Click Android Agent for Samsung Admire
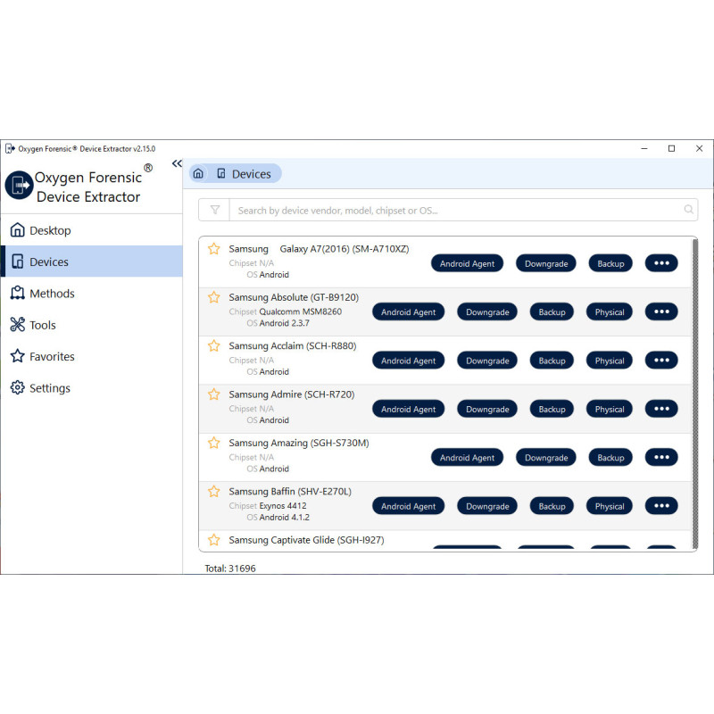This screenshot has height=714, width=714. [x=408, y=409]
